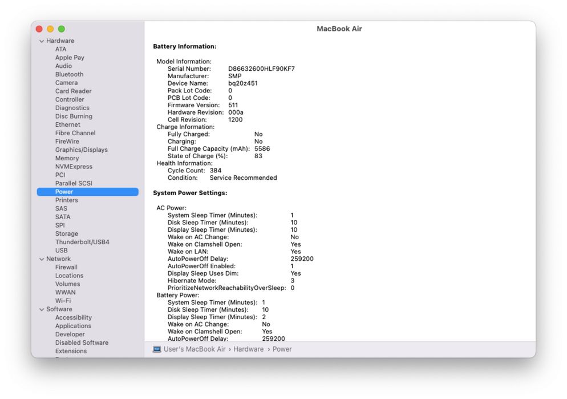Click the full charge capacity 5586
The image size is (567, 399).
point(262,148)
